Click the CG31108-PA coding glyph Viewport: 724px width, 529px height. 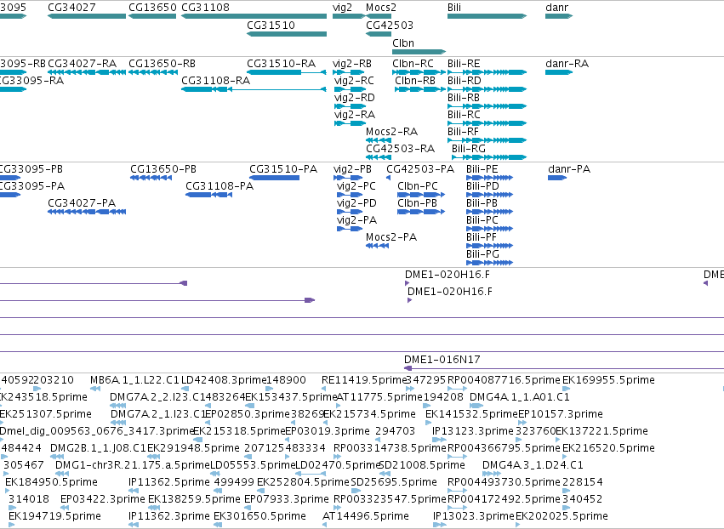pos(208,195)
